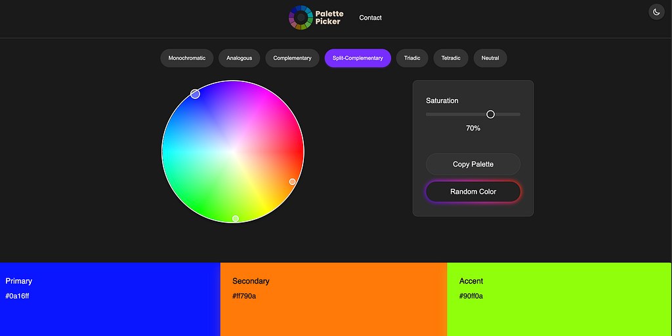Click the Random Color button
672x336 pixels.
click(x=473, y=192)
